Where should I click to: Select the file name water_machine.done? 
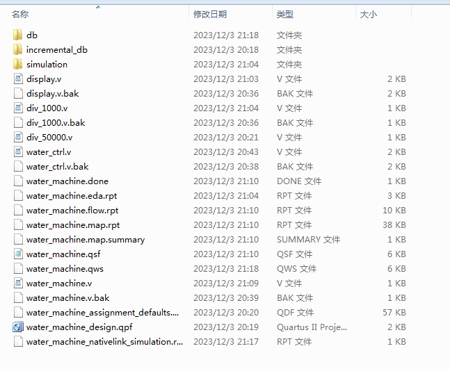(x=67, y=181)
